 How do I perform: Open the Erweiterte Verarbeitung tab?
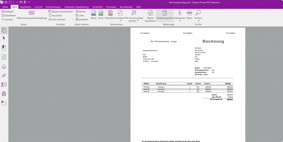pos(76,7)
